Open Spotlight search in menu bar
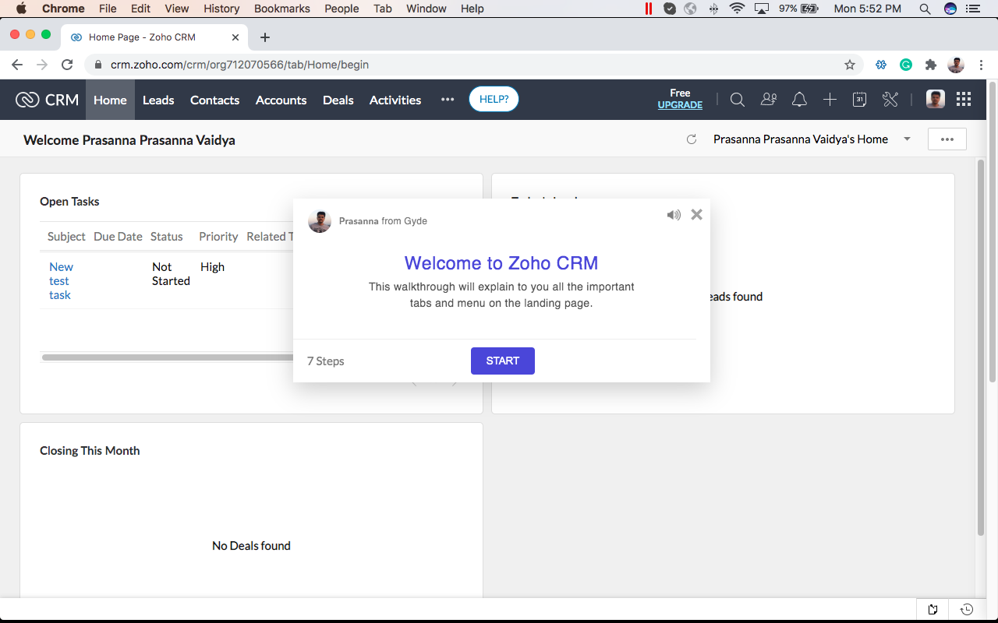 pyautogui.click(x=925, y=9)
